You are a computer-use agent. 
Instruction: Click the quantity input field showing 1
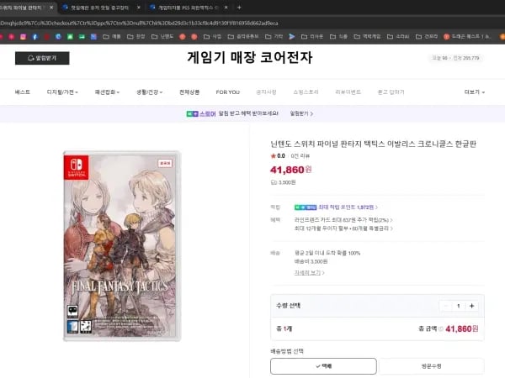pos(459,306)
